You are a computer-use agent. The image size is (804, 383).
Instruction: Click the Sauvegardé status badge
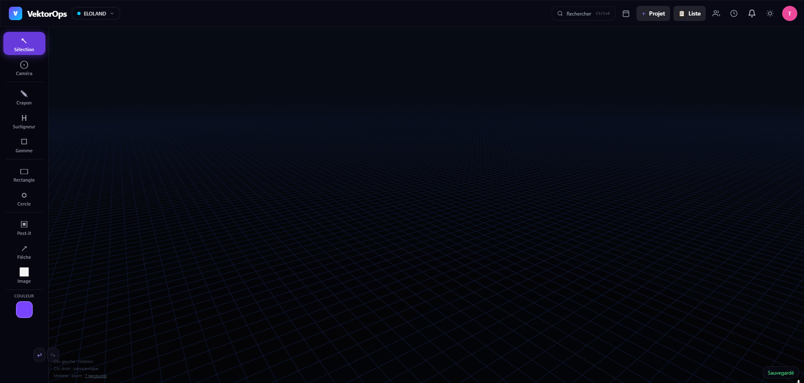pos(781,373)
